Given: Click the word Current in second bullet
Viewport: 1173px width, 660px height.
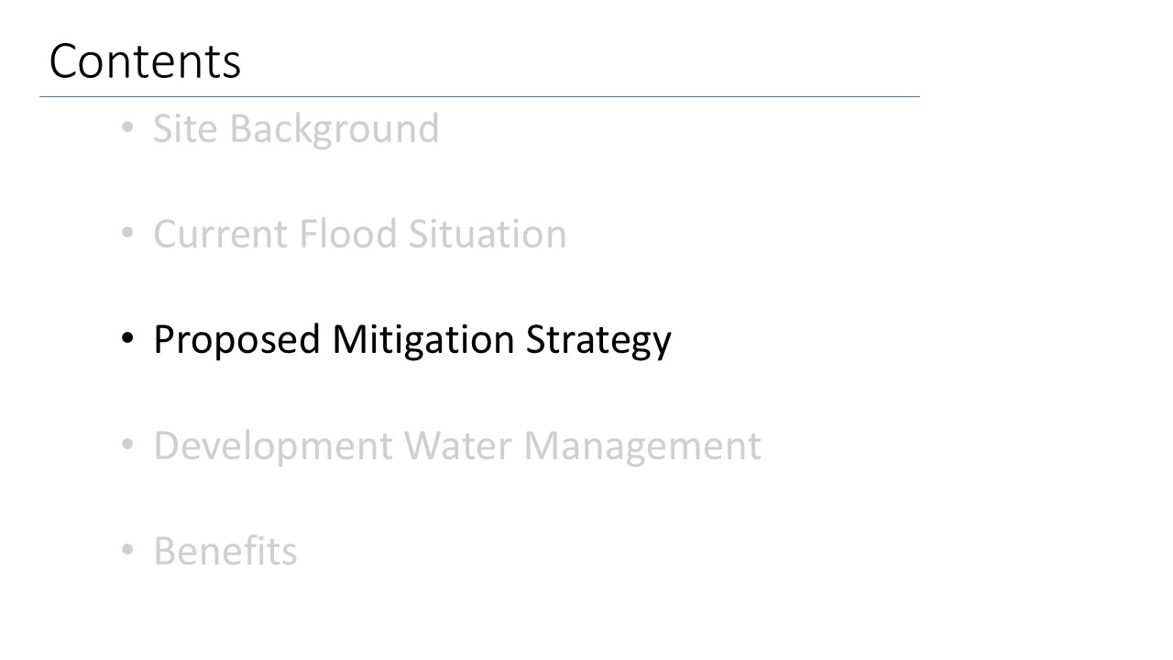Looking at the screenshot, I should (x=220, y=234).
